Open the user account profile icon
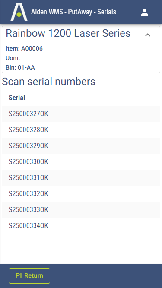 tap(145, 12)
